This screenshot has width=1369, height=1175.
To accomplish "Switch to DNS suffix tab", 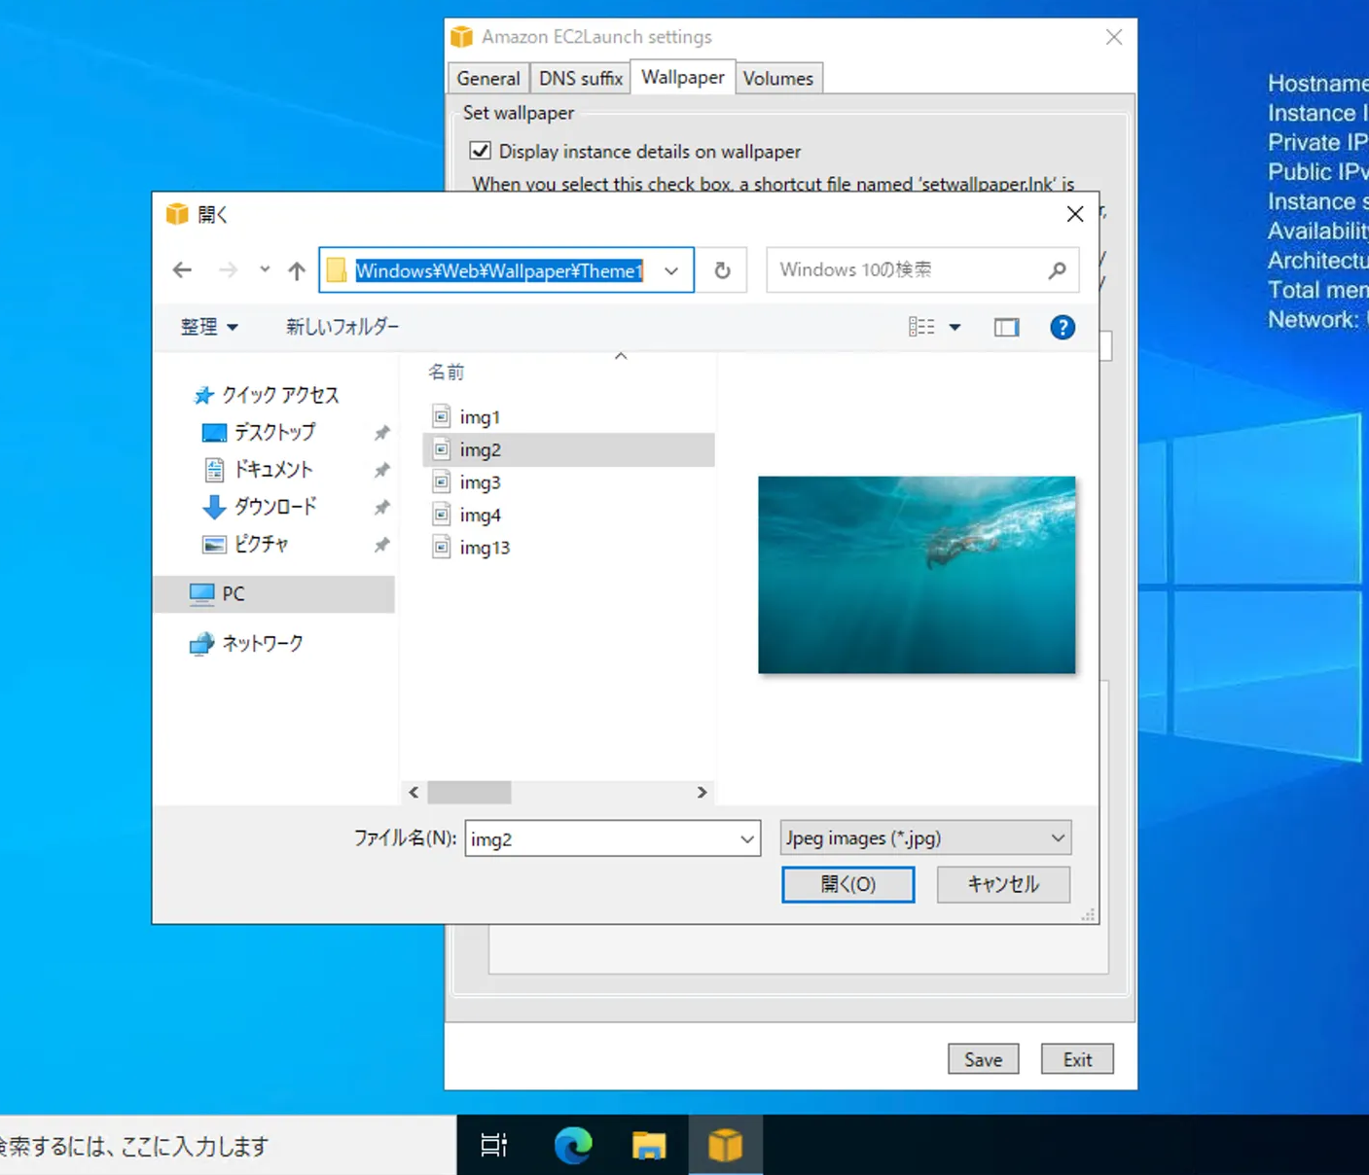I will point(581,79).
